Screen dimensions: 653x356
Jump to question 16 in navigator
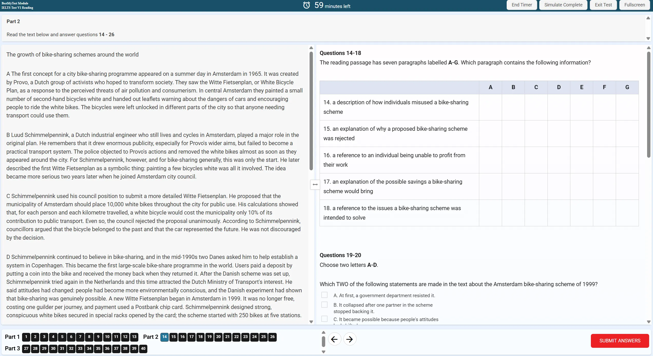point(183,337)
